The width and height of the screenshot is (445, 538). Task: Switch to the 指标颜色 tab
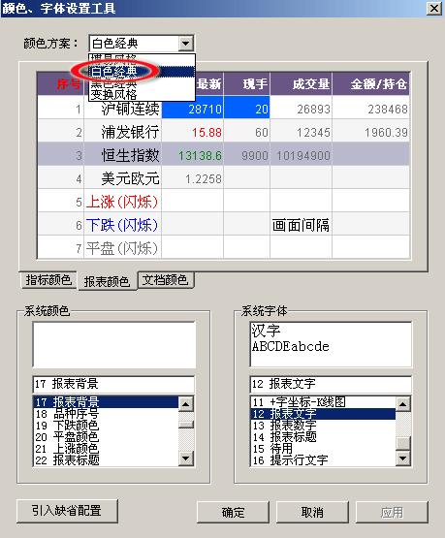click(48, 280)
